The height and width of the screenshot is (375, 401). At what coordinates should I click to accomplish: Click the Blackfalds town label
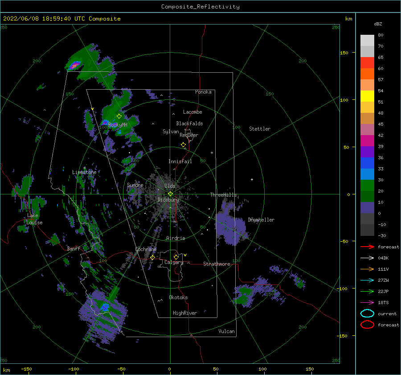(x=189, y=124)
